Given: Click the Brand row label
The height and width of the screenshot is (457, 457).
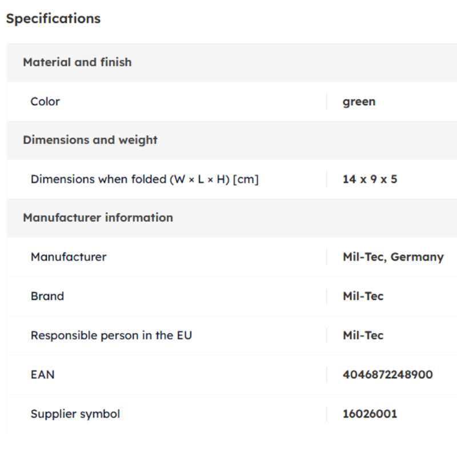Looking at the screenshot, I should coord(47,296).
